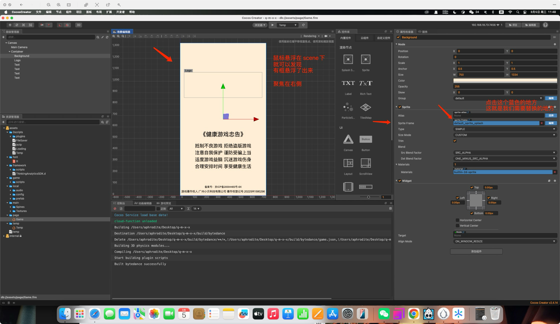The width and height of the screenshot is (560, 324).
Task: Toggle the 3D view mode button
Action: (78, 25)
